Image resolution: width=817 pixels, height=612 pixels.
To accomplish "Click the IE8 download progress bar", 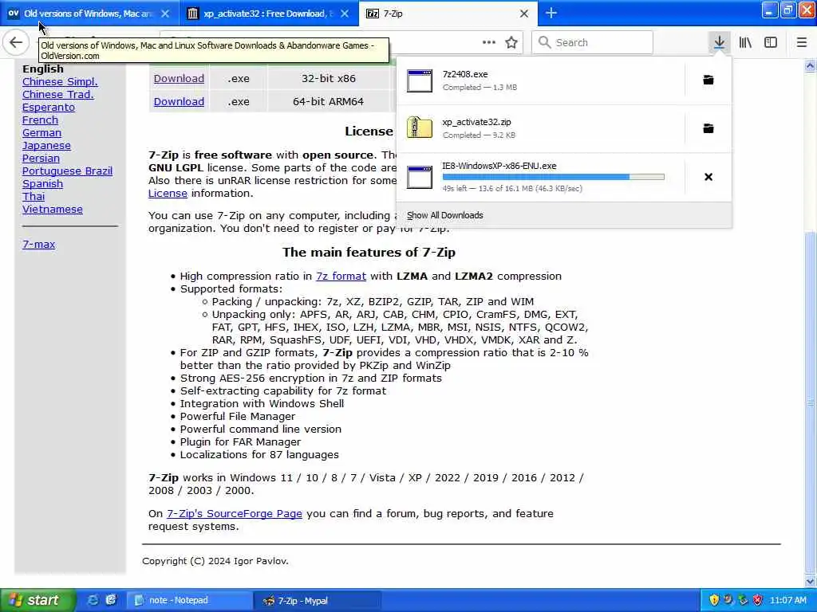I will click(x=554, y=177).
